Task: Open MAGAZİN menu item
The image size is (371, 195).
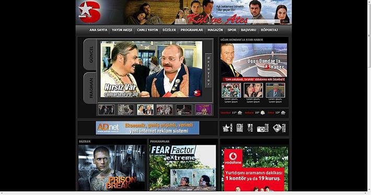Action: pyautogui.click(x=215, y=30)
